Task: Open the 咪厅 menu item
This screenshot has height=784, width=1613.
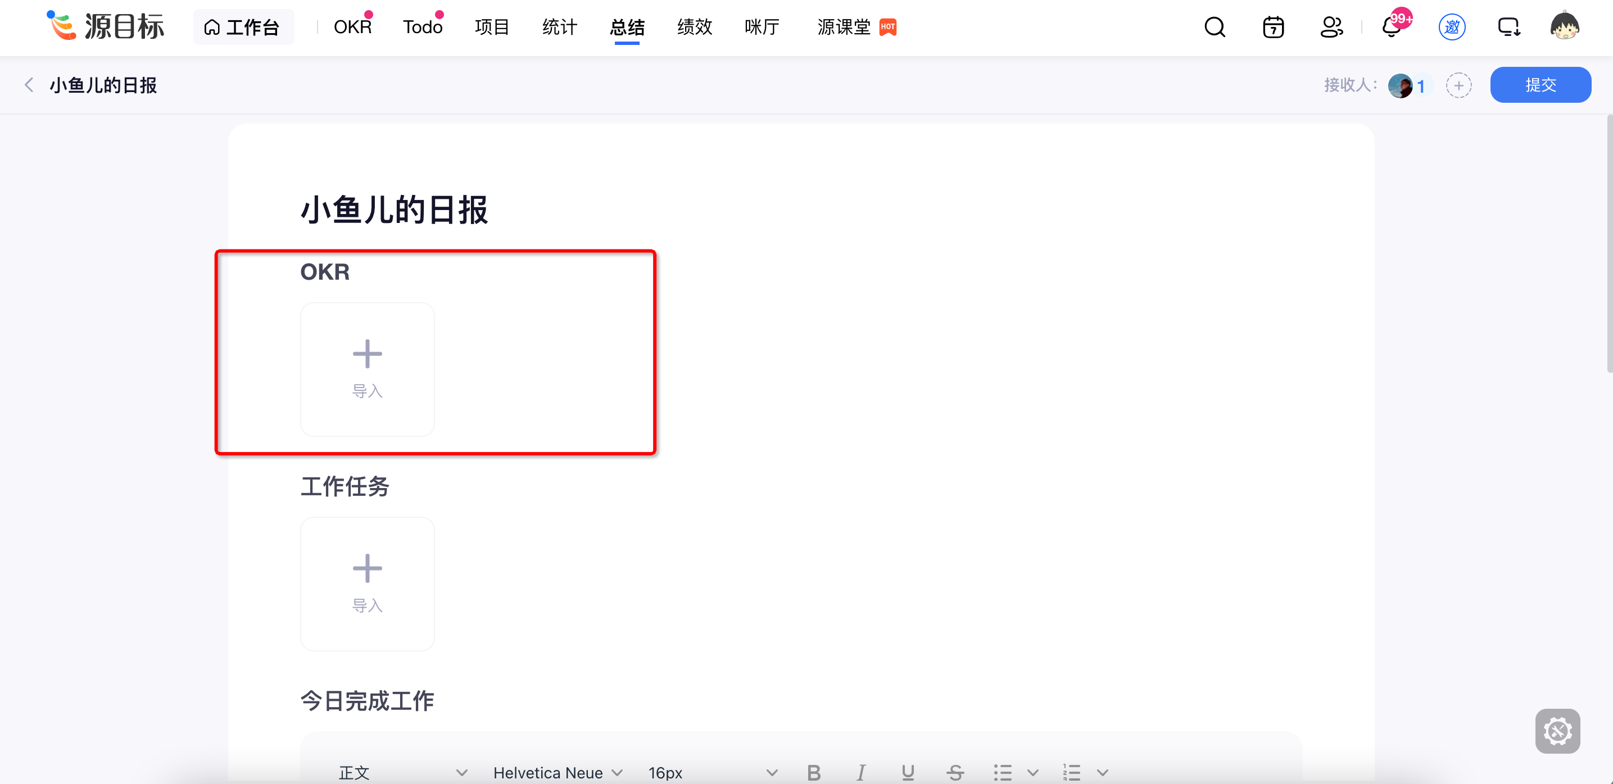Action: [762, 27]
